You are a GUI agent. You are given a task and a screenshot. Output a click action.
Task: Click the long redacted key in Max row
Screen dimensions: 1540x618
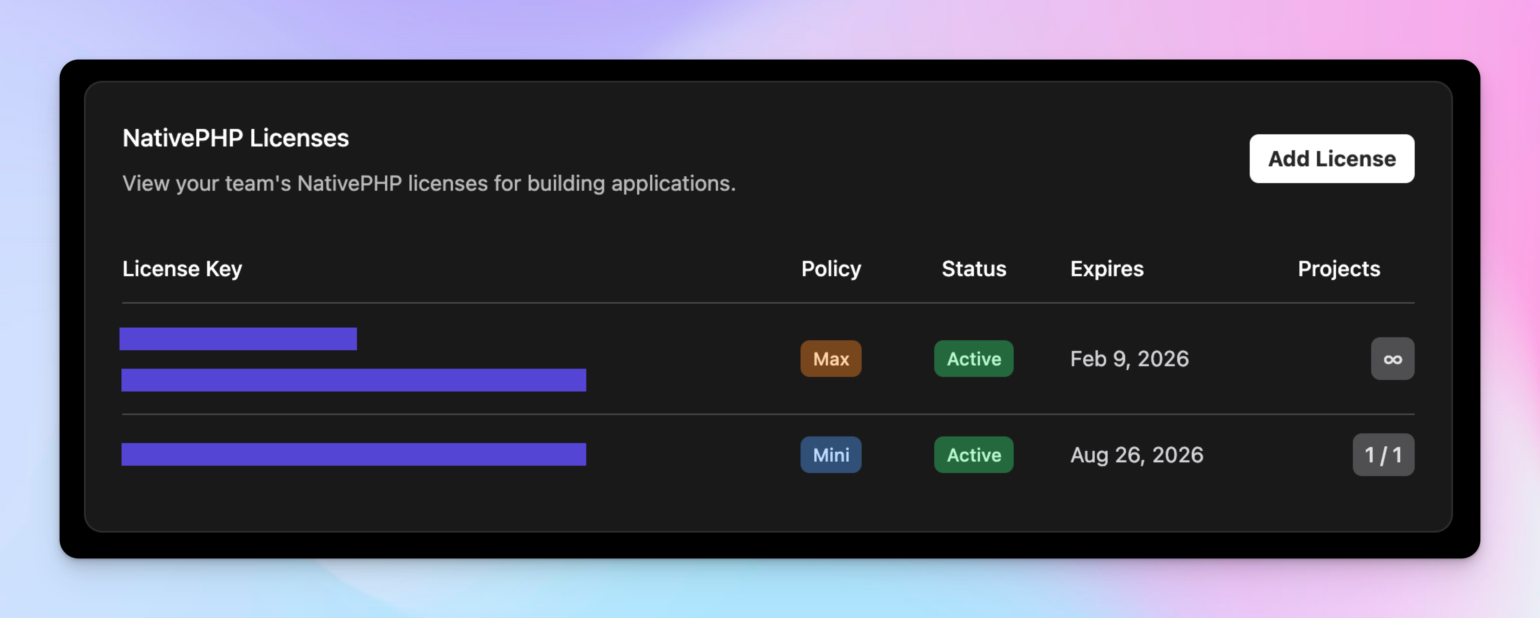coord(353,380)
